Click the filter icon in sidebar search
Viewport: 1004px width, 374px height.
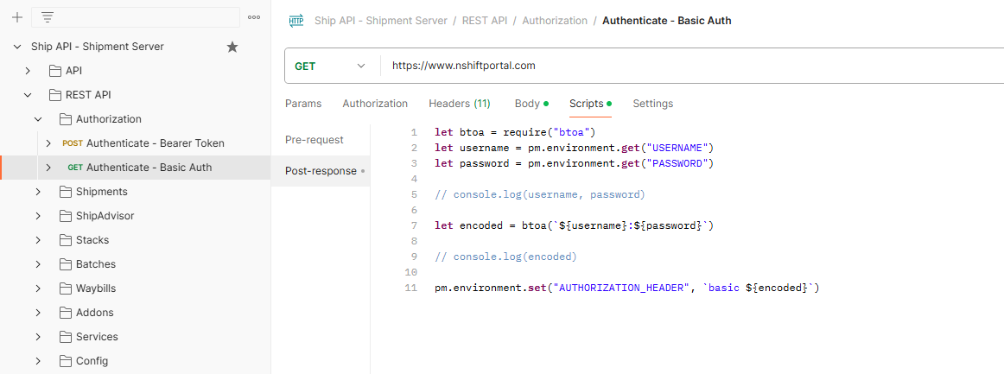pos(48,17)
